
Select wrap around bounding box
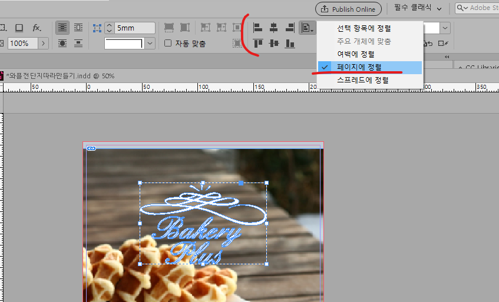point(78,28)
